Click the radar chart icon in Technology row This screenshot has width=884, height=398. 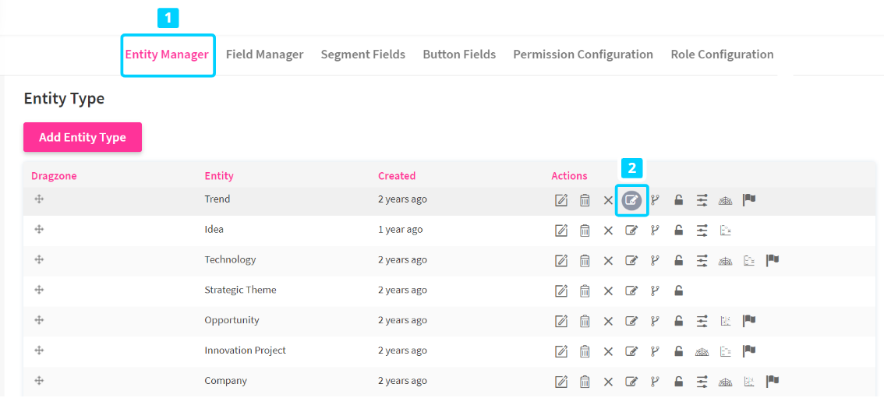tap(725, 260)
